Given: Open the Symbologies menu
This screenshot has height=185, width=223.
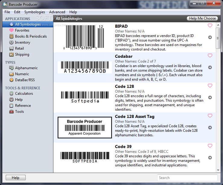Looking at the screenshot, I should (x=35, y=12).
